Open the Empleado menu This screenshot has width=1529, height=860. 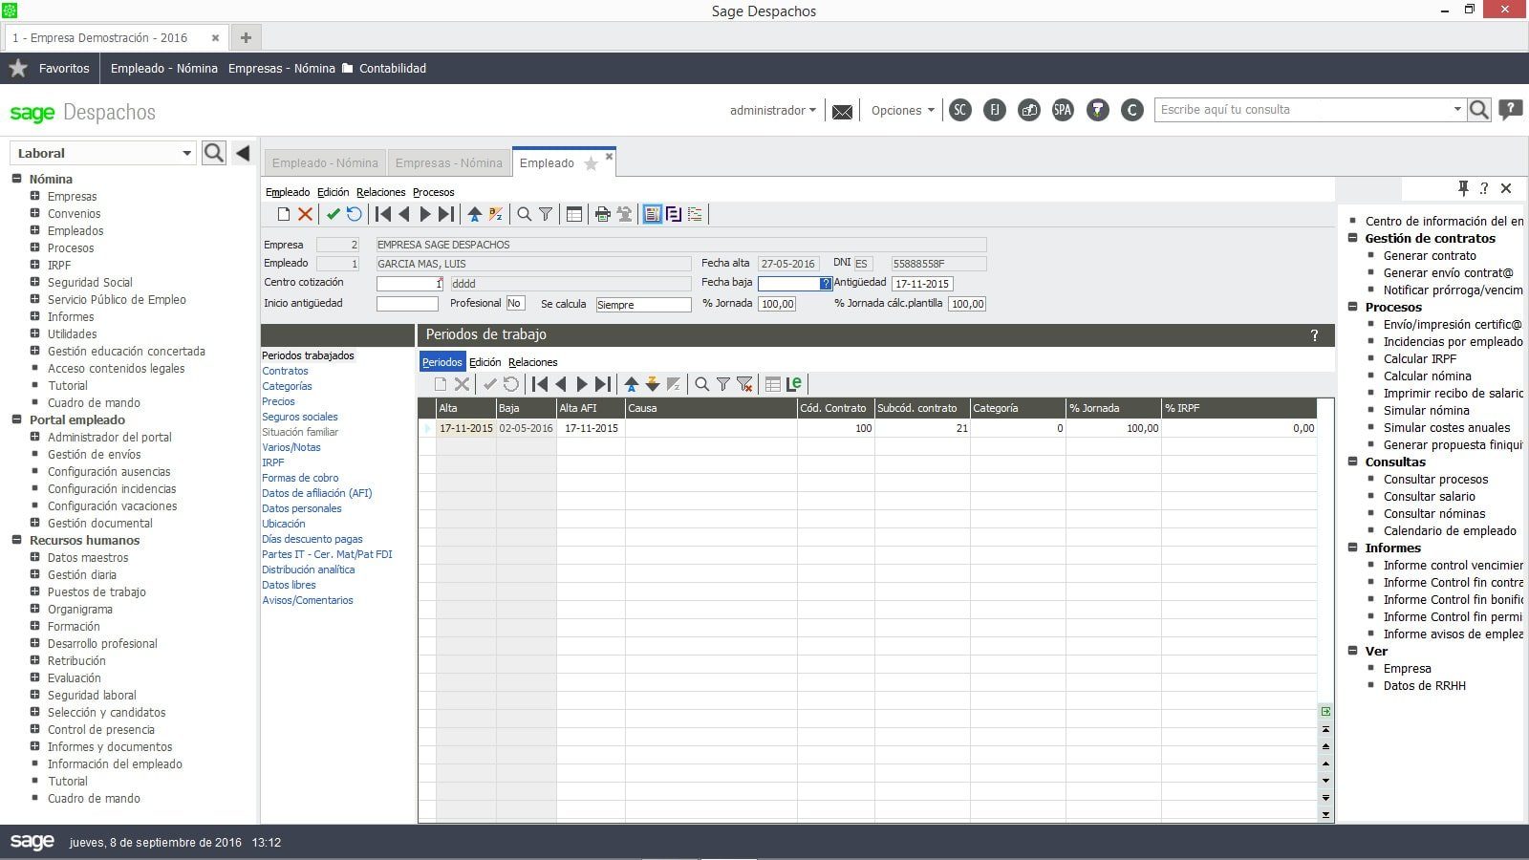288,192
